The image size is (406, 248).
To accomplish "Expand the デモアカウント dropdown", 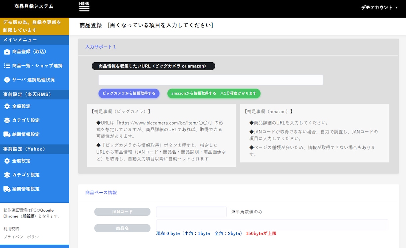I will 379,8.
